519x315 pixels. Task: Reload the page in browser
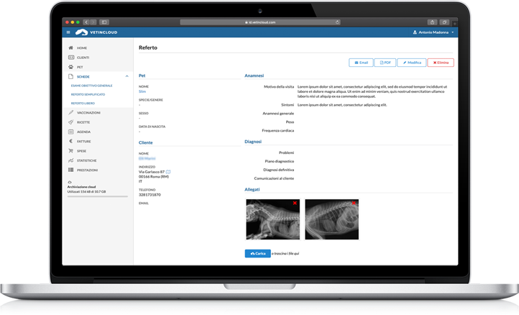tap(337, 22)
